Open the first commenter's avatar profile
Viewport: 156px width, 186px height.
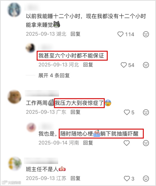14,10
